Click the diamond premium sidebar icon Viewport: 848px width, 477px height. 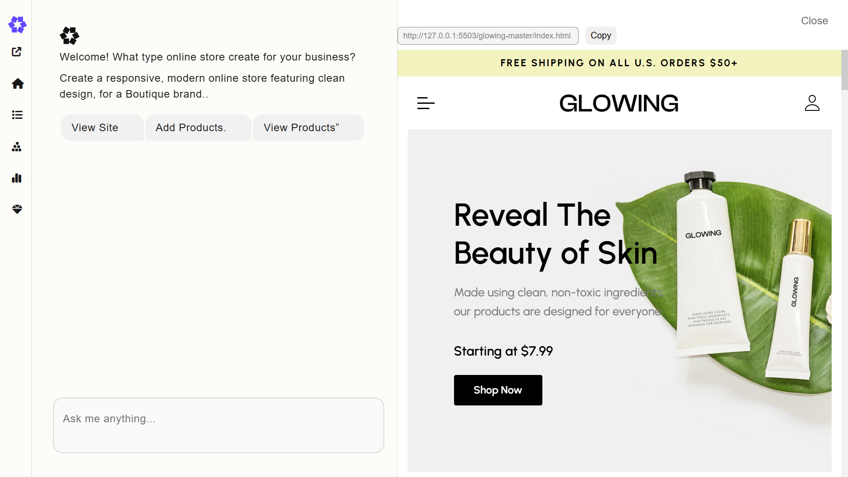pyautogui.click(x=17, y=209)
